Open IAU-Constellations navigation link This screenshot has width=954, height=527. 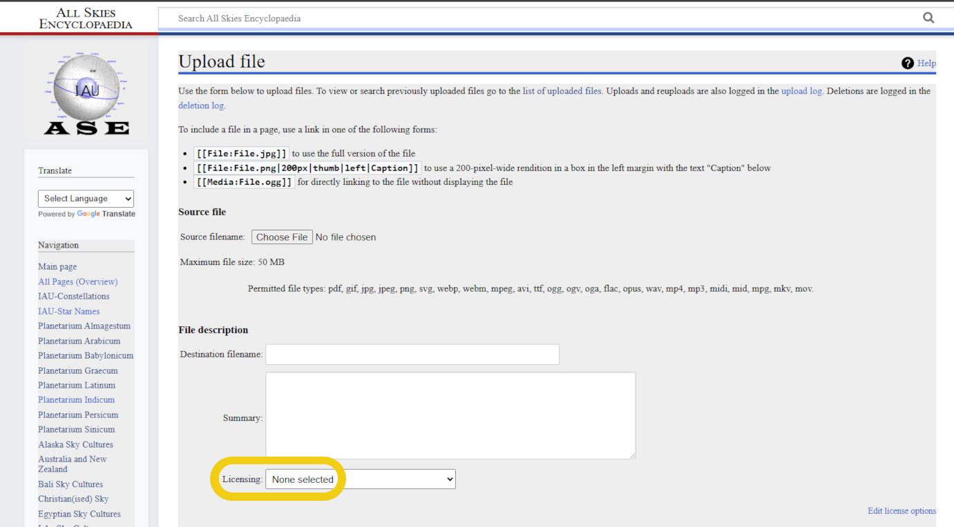73,297
